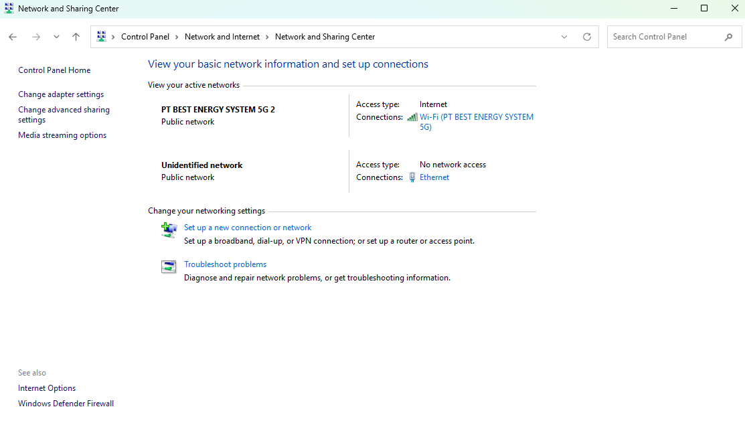The height and width of the screenshot is (421, 745).
Task: Click the Troubleshoot problems icon
Action: (169, 267)
